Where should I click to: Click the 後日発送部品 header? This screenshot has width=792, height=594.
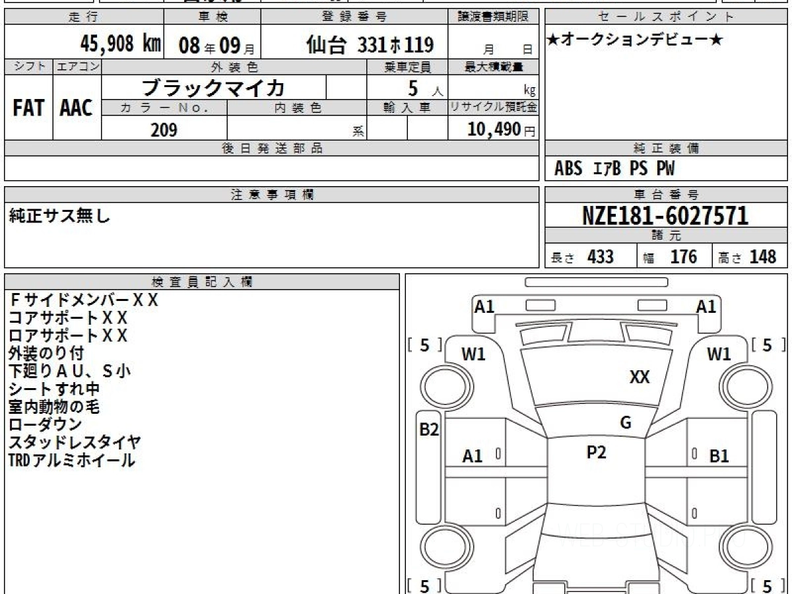272,148
